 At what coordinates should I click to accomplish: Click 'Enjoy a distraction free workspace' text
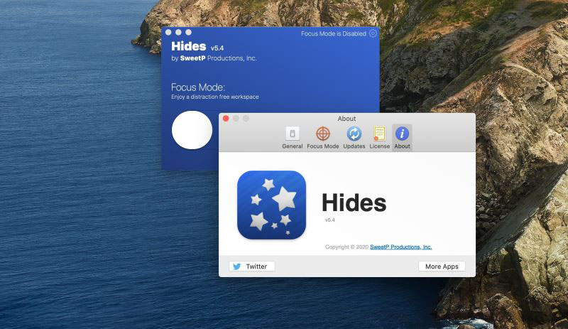pyautogui.click(x=215, y=97)
